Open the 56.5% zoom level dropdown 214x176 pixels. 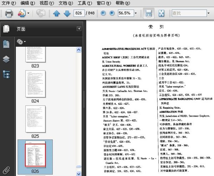[135, 13]
